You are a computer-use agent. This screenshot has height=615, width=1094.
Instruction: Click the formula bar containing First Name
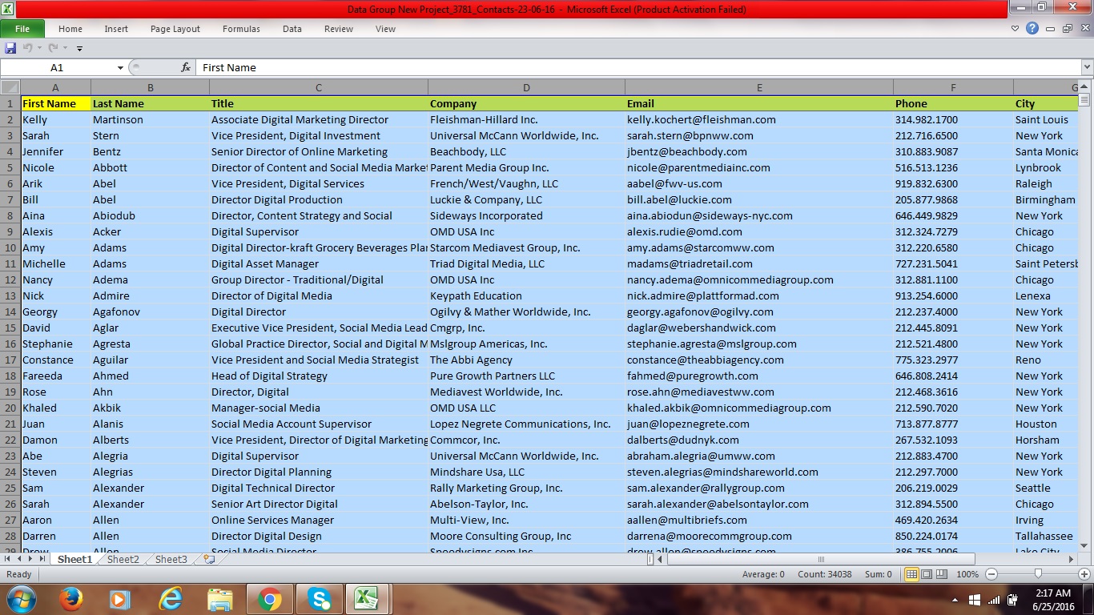point(639,68)
